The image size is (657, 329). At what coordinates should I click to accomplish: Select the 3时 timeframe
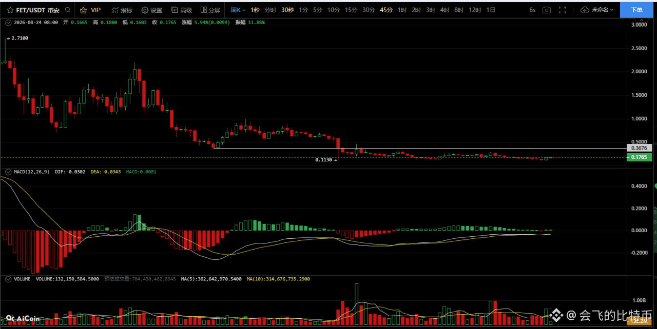click(431, 10)
